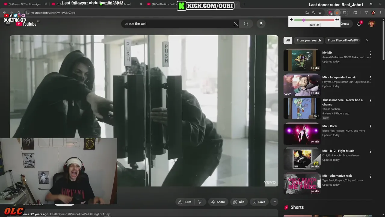Open the My Mix thumbnail
This screenshot has width=385, height=217.
click(302, 60)
